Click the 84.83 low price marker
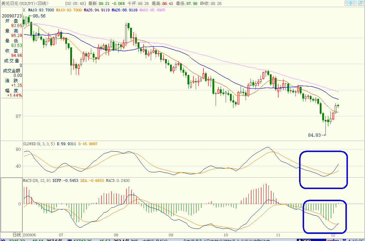The height and width of the screenshot is (241, 365). tap(314, 135)
